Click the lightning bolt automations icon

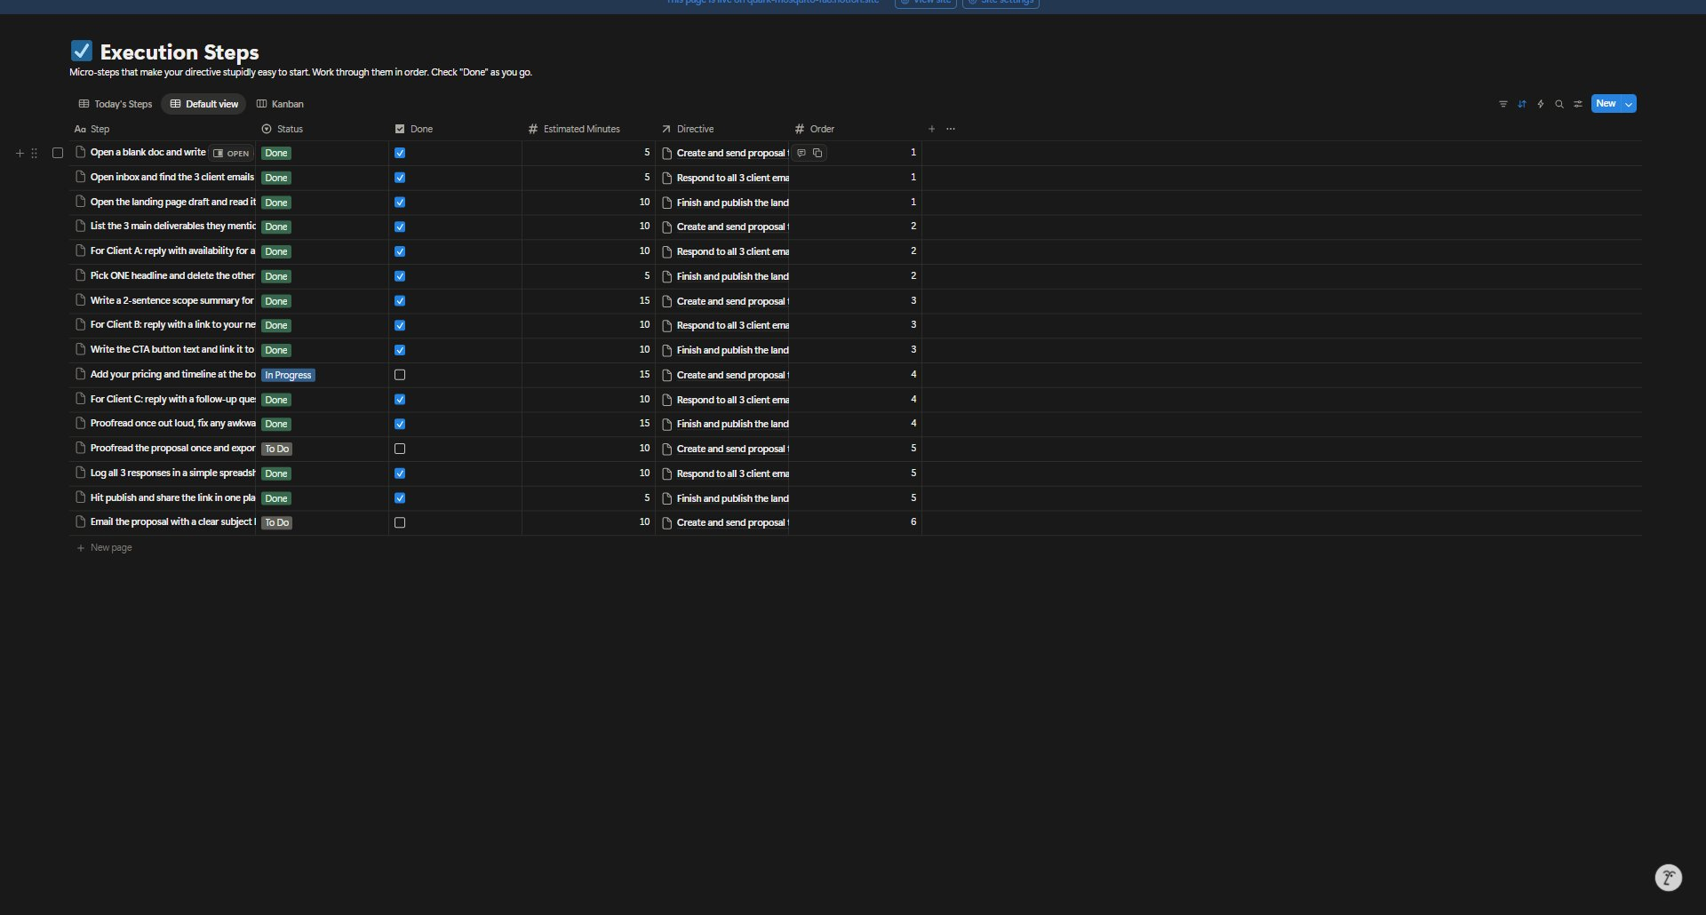(1540, 104)
